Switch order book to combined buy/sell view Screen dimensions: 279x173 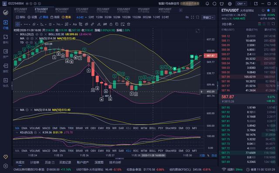click(x=260, y=24)
